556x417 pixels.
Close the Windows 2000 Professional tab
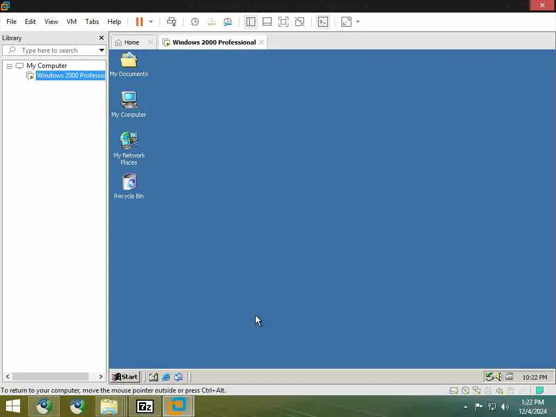(x=261, y=42)
